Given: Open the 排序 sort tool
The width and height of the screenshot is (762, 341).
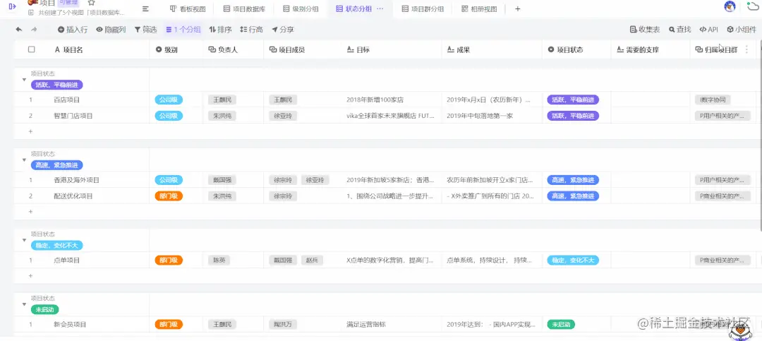Looking at the screenshot, I should [220, 30].
